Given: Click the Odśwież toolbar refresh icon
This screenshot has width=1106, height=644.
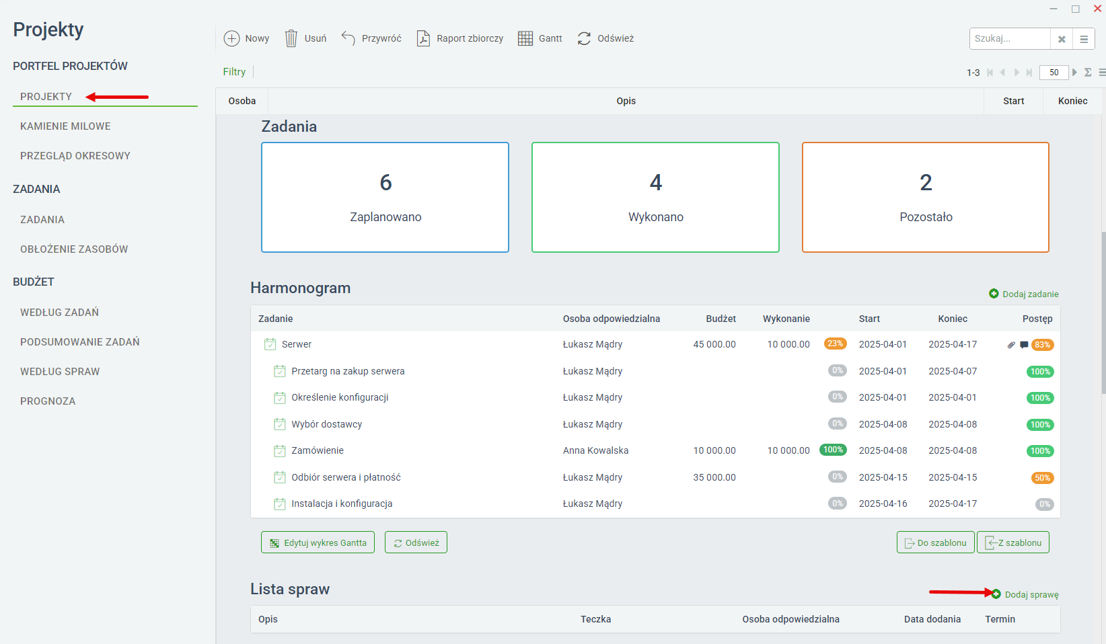Looking at the screenshot, I should (584, 38).
